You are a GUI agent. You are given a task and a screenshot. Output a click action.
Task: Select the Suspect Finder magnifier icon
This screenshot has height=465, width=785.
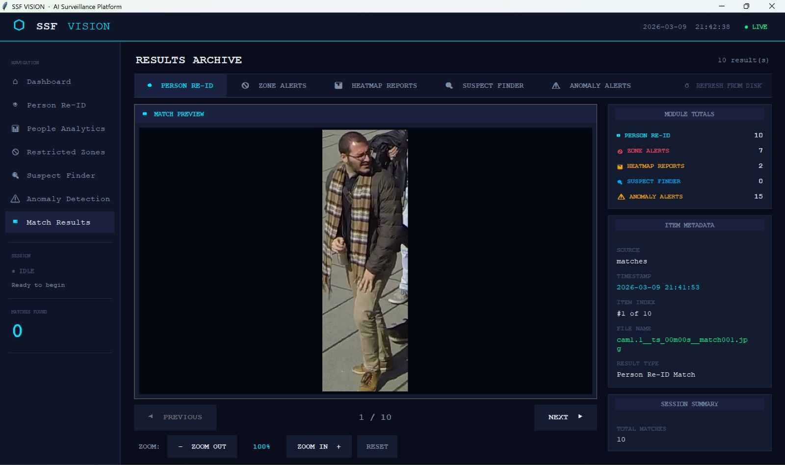16,175
